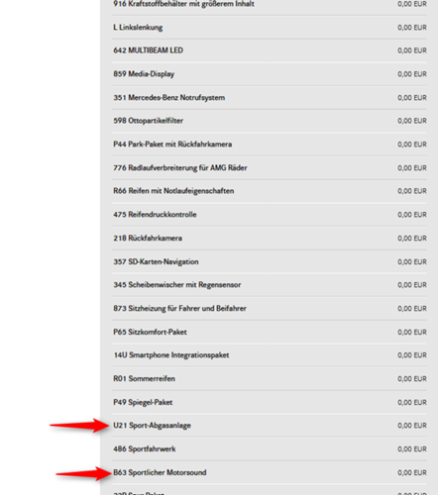438x495 pixels.
Task: Click the P49 Spiegel-Paket row
Action: click(x=270, y=403)
